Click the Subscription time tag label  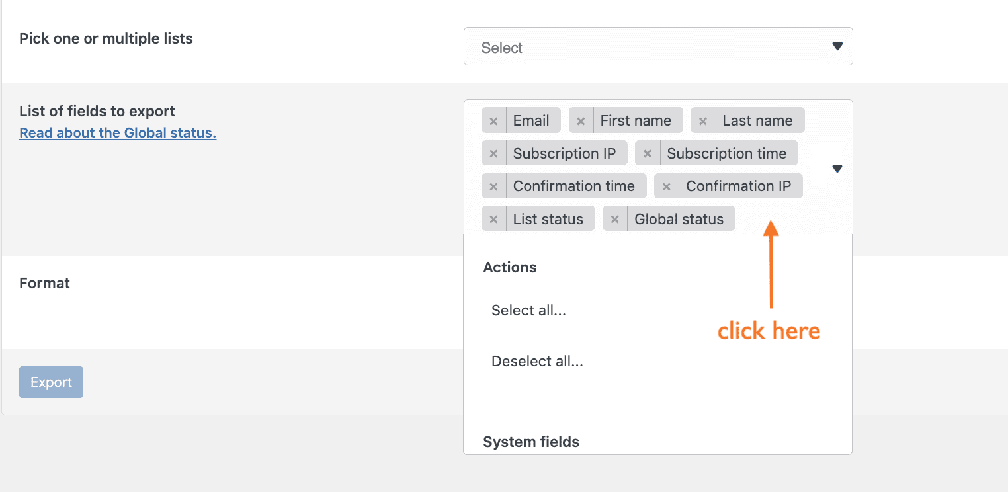[x=726, y=154]
